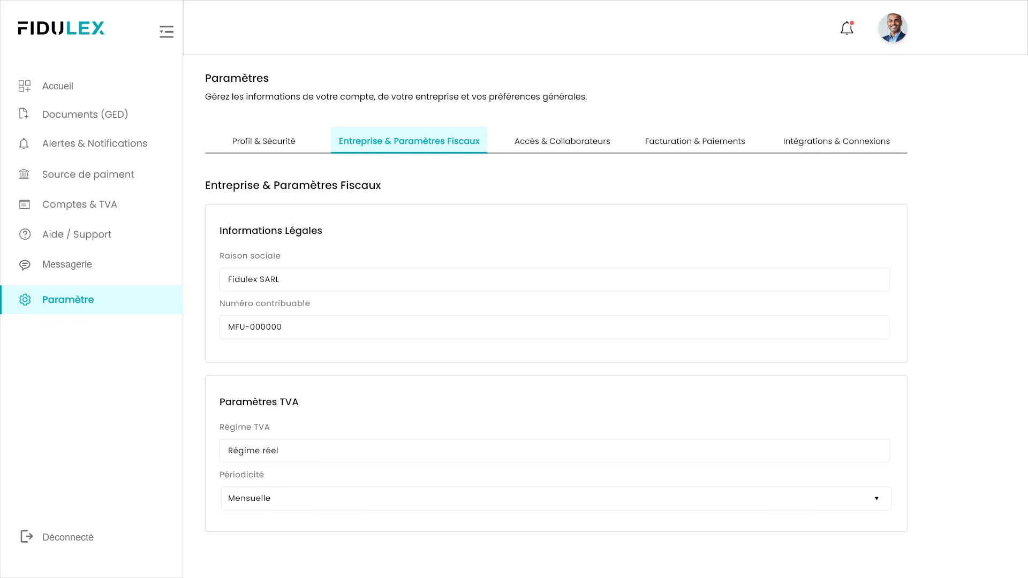The width and height of the screenshot is (1028, 578).
Task: Open Accueil dashboard icon
Action: [x=25, y=86]
